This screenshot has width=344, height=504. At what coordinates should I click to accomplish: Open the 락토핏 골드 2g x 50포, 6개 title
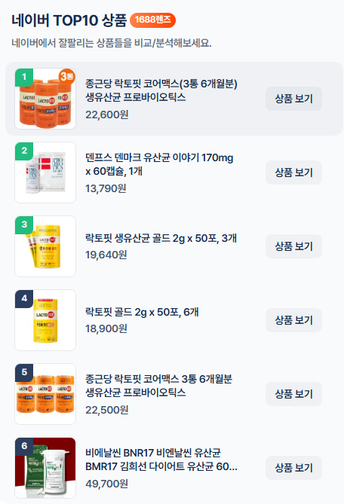click(x=142, y=312)
